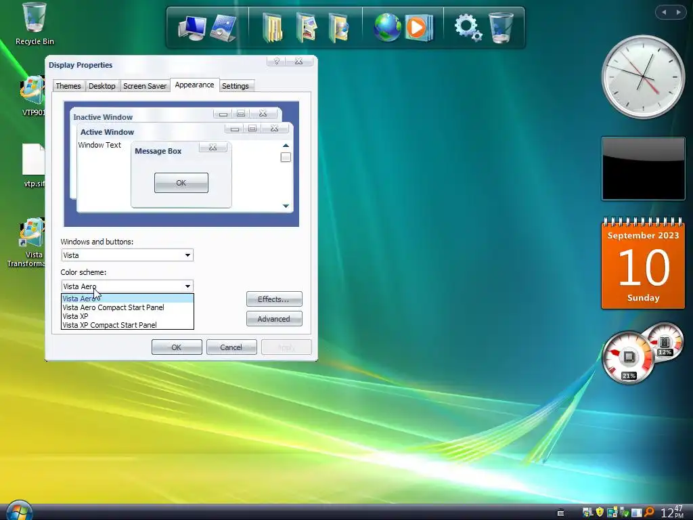Select the Appearance tab

(194, 85)
